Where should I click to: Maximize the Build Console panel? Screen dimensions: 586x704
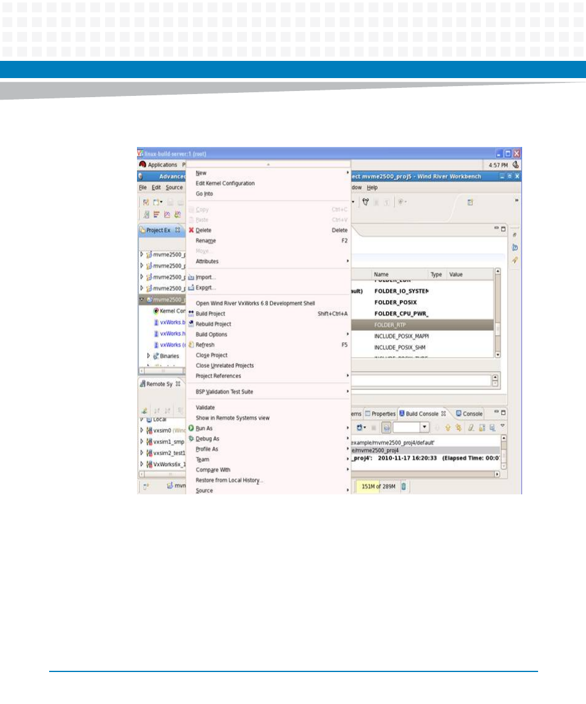[503, 412]
